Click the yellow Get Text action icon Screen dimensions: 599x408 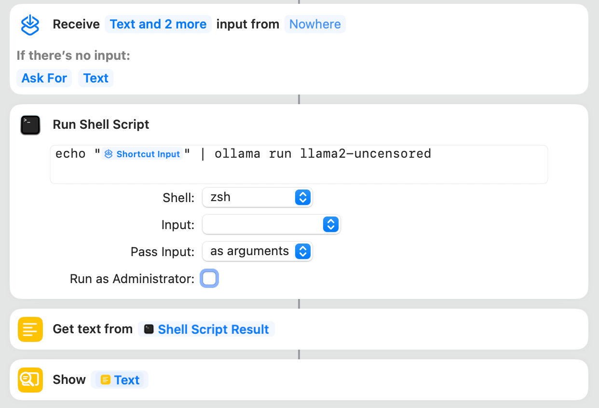pyautogui.click(x=30, y=329)
